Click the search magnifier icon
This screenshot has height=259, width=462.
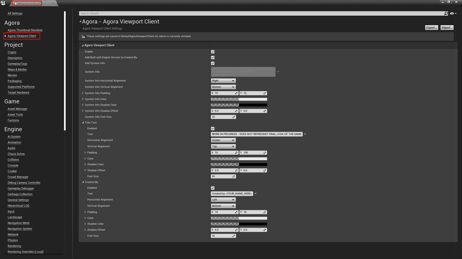click(x=446, y=14)
